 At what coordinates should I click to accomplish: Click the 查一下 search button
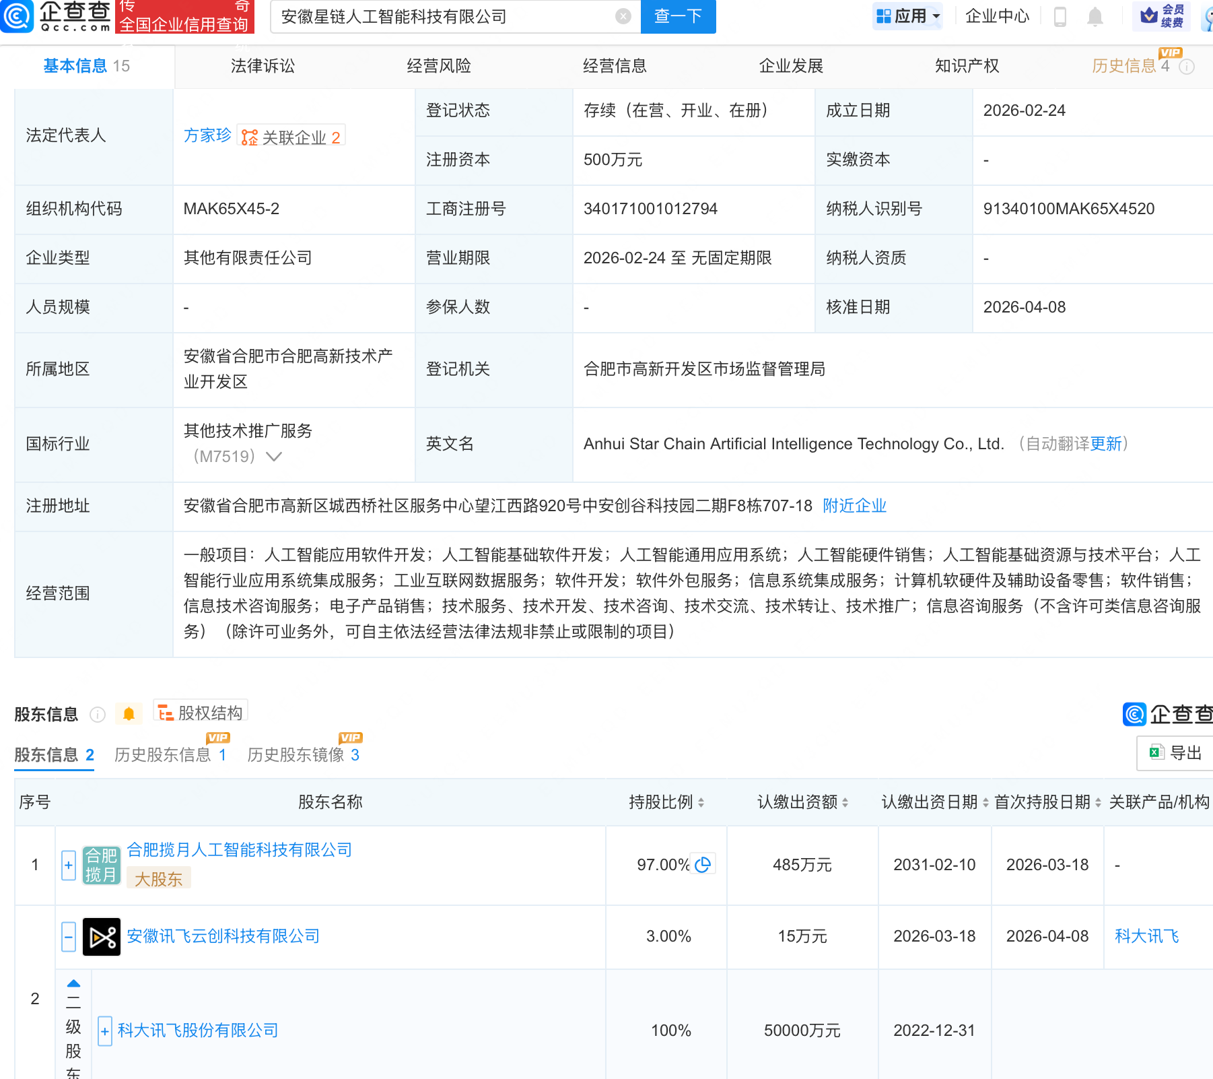(x=678, y=16)
